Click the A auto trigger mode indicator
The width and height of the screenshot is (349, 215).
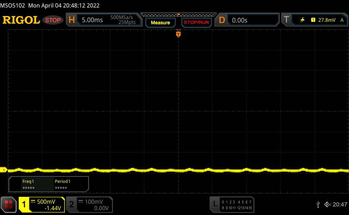tap(342, 20)
